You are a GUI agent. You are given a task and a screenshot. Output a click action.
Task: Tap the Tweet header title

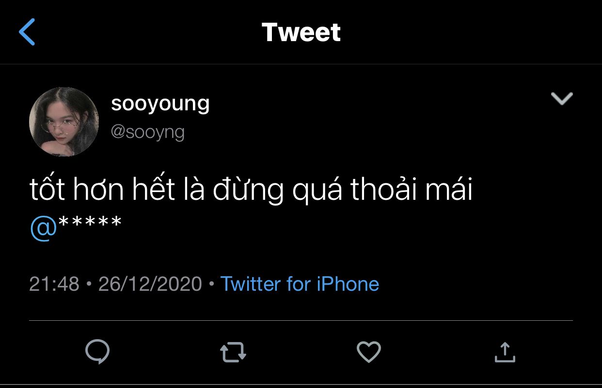click(301, 32)
